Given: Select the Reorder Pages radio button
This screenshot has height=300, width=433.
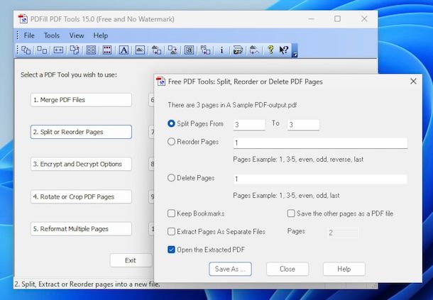Looking at the screenshot, I should coord(171,142).
